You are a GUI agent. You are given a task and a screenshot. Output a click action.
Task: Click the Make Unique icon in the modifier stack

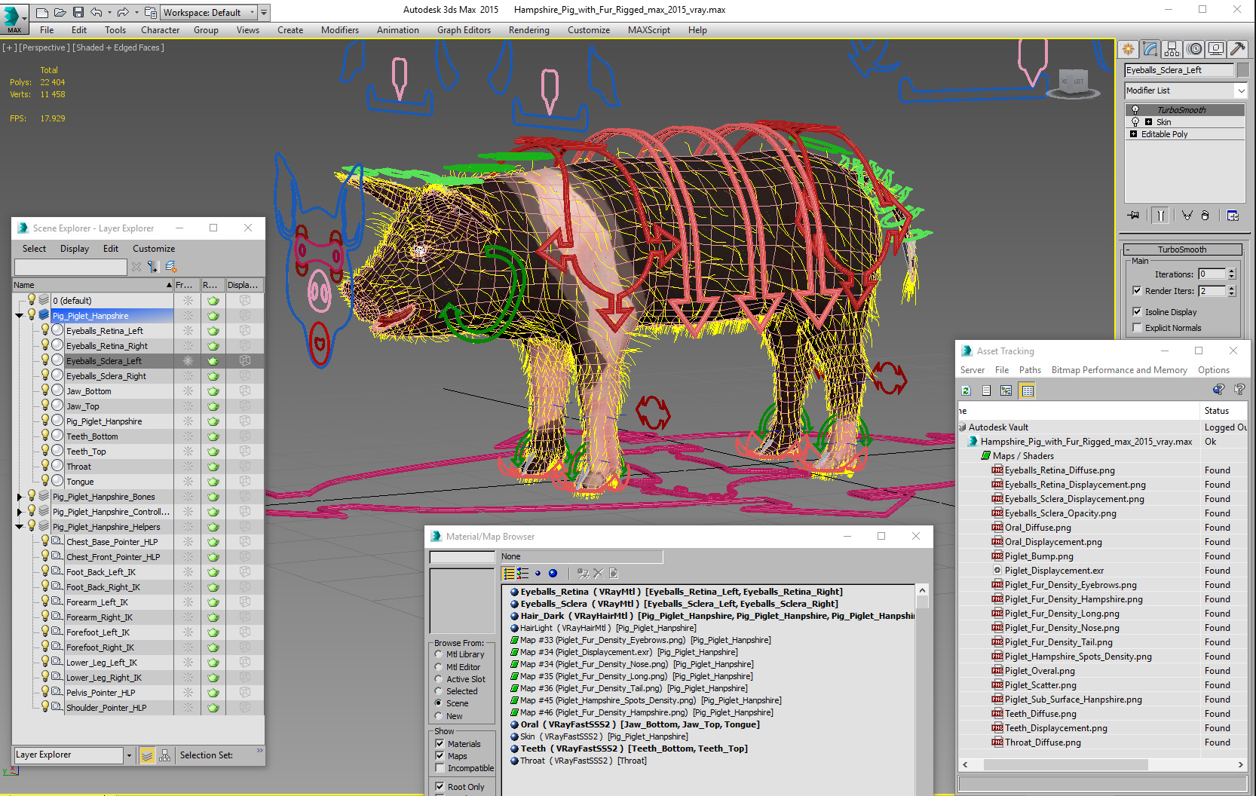click(1187, 216)
